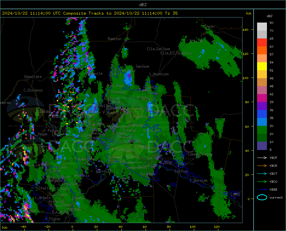Viewport: 286px width, 231px height.
Task: Select the magenta 42-39 dBZ color swatch
Action: tap(262, 98)
